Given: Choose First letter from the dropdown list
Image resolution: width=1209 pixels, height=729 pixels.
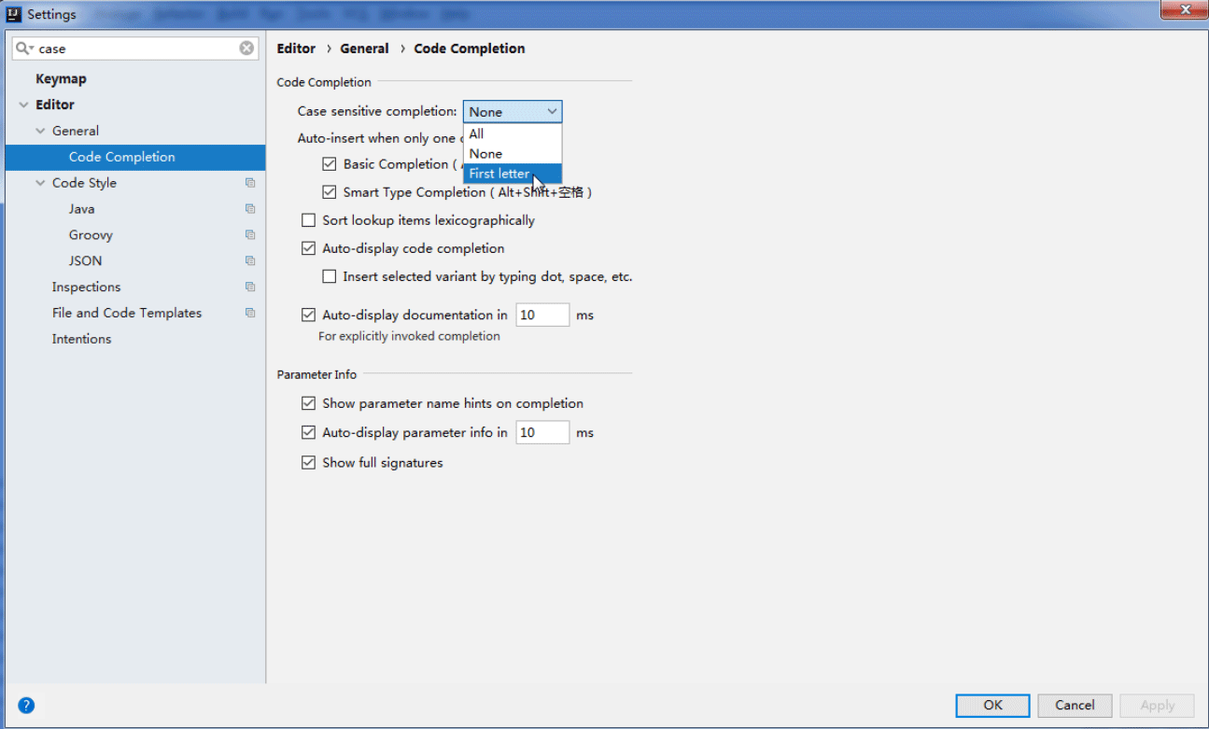Looking at the screenshot, I should pos(513,174).
